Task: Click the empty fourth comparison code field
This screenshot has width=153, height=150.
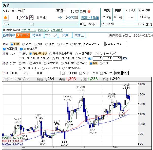Action: [55, 73]
